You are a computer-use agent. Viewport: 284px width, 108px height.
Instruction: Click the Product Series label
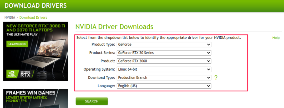click(x=102, y=53)
